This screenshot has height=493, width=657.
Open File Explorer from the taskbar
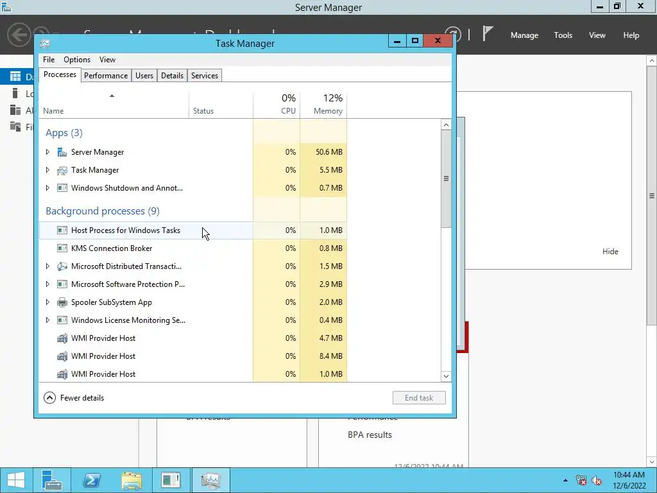coord(132,480)
